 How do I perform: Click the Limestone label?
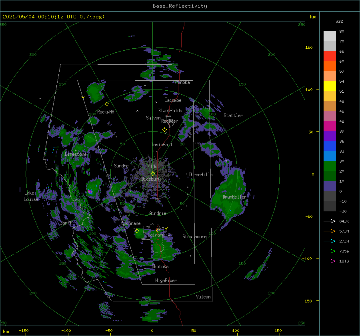point(76,154)
